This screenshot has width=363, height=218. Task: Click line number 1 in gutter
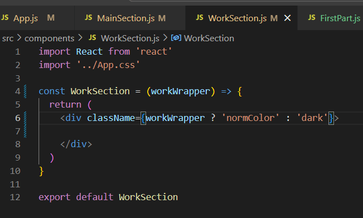[x=18, y=52]
